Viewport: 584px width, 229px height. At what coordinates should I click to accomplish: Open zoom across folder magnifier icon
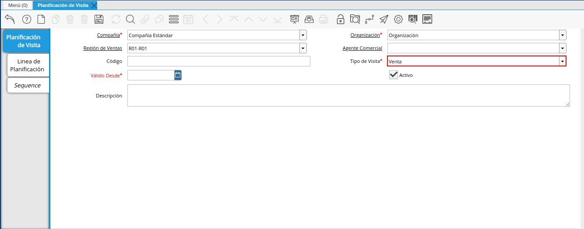click(355, 19)
